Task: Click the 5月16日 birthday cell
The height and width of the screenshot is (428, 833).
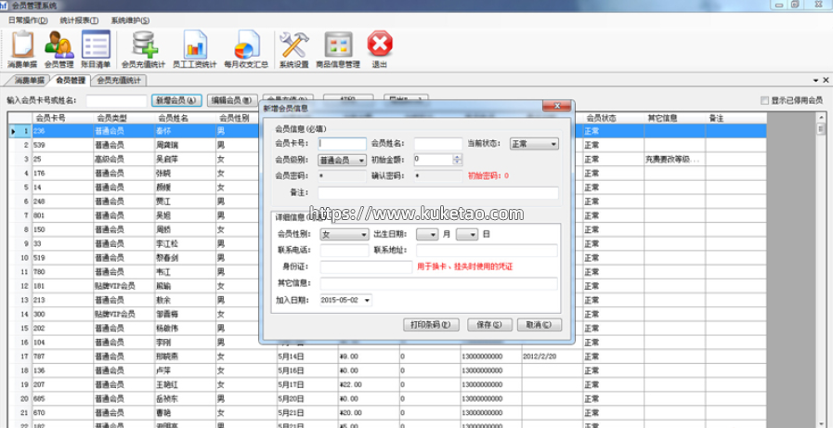Action: [x=307, y=370]
